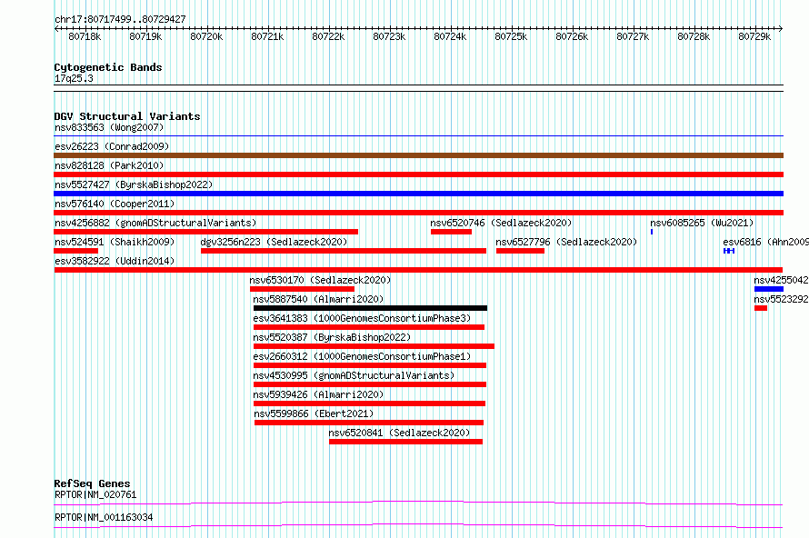Click the nsv576140 (Cooper2011) label

[x=115, y=204]
